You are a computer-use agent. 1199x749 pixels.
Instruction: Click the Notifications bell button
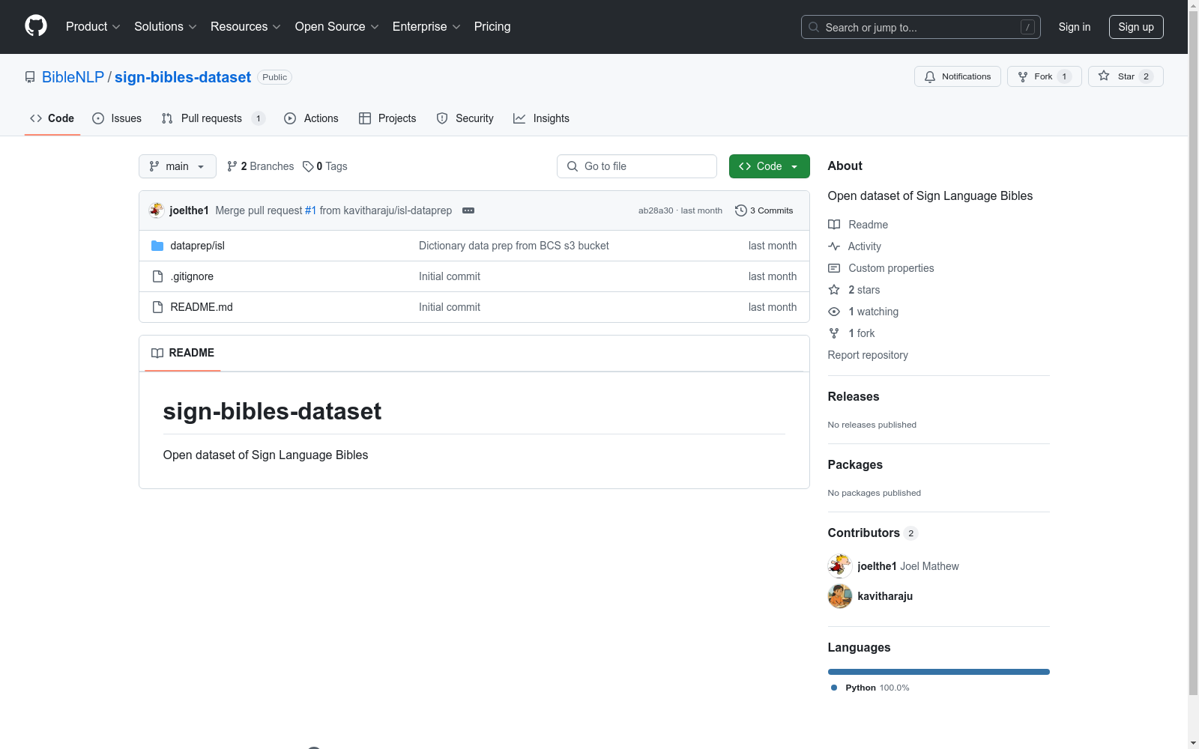(x=958, y=76)
